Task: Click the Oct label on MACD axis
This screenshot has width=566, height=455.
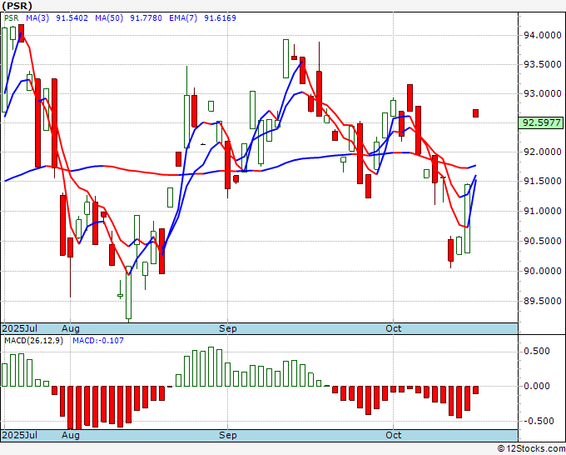Action: pos(393,435)
